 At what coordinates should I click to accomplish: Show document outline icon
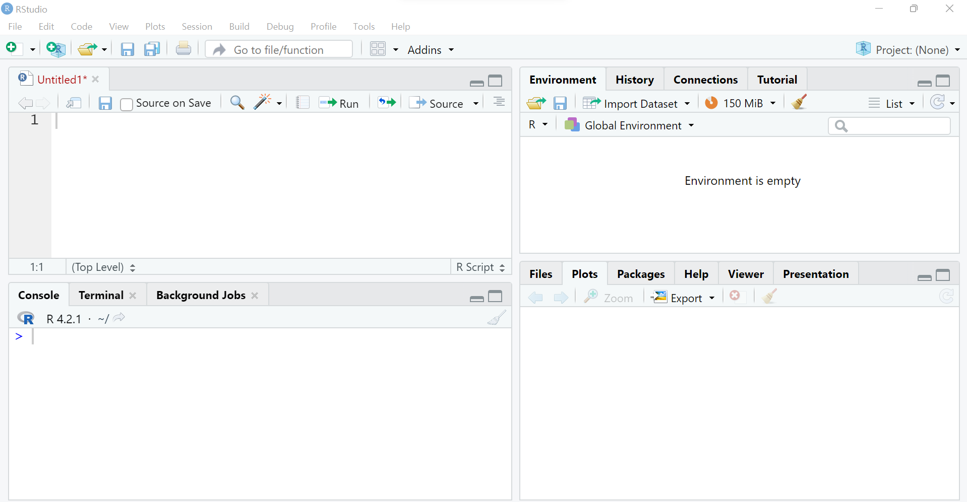tap(499, 102)
